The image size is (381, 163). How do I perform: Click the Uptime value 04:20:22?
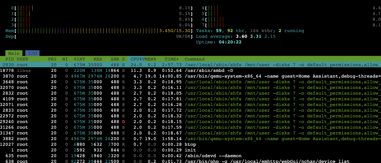(230, 42)
